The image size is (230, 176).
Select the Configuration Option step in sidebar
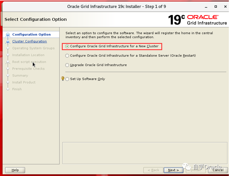pos(31,34)
